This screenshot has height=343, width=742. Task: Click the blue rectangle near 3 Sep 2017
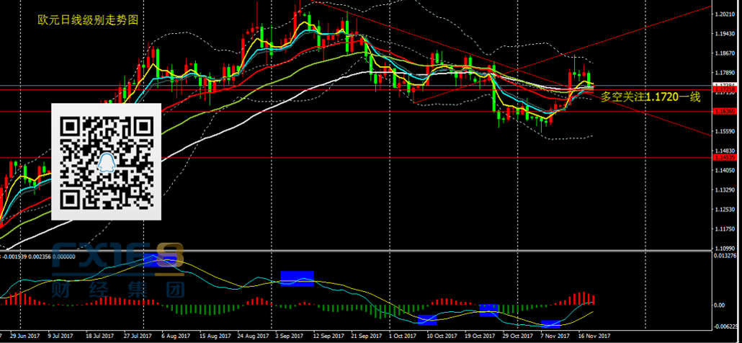click(297, 278)
